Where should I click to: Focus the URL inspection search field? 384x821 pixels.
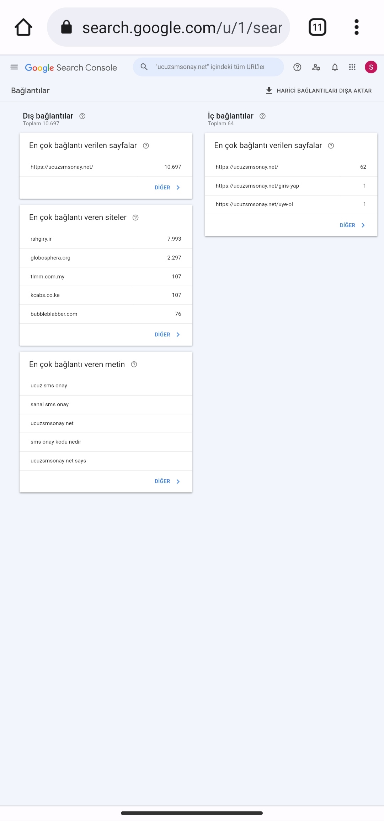point(208,67)
